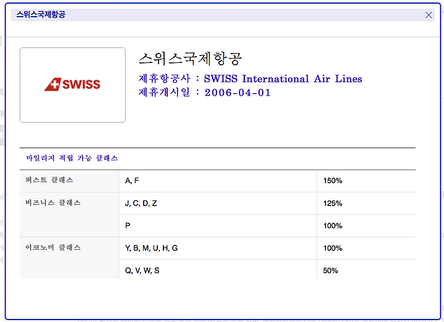Click booking classes 'J, C, D, Z' cell

218,204
